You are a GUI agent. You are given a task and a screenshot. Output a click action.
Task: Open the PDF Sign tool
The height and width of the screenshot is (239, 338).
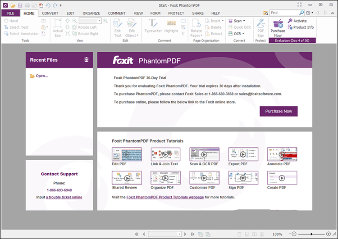(260, 28)
